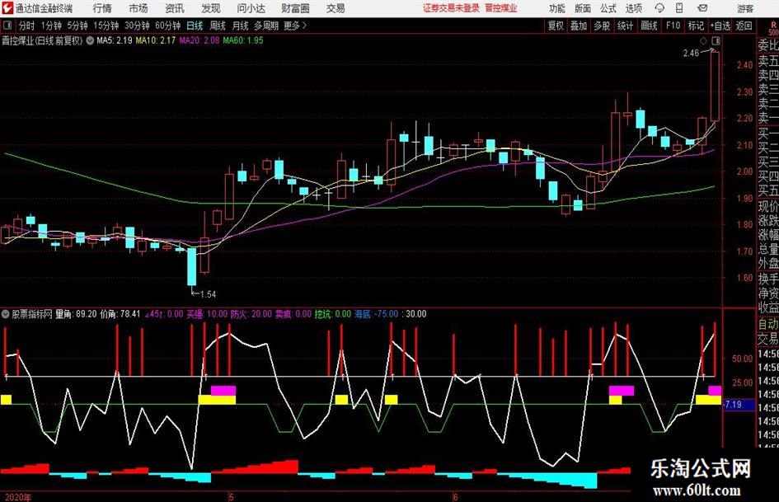This screenshot has width=779, height=502.
Task: Open the 公式 menu
Action: 608,8
